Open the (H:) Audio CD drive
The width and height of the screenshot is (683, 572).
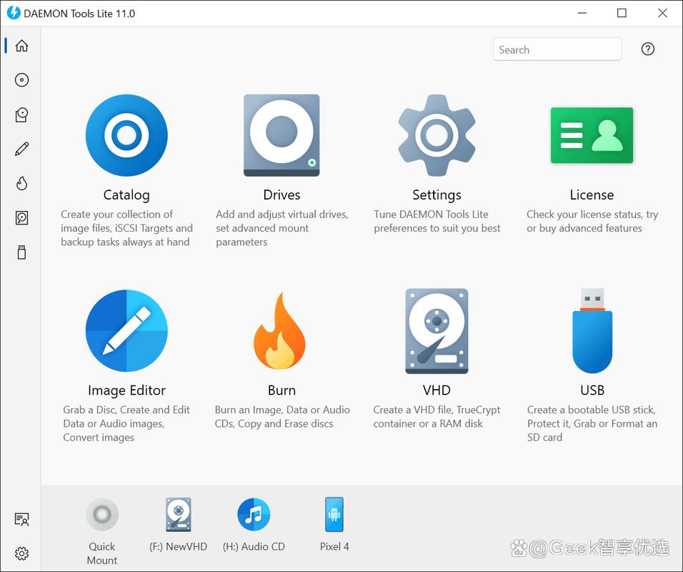(254, 514)
